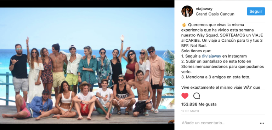272x130 pixels.
Task: Like the post with the heart icon
Action: point(185,96)
